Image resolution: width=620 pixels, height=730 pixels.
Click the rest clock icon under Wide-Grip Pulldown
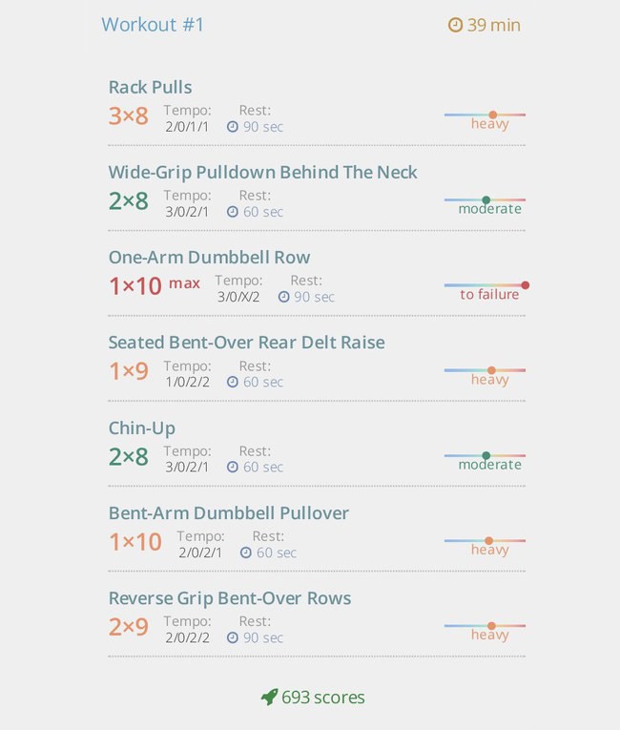(x=233, y=212)
